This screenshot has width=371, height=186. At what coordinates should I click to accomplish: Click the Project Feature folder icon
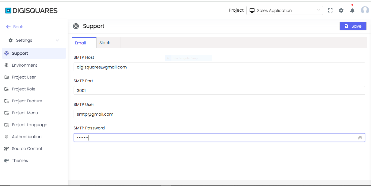7,101
